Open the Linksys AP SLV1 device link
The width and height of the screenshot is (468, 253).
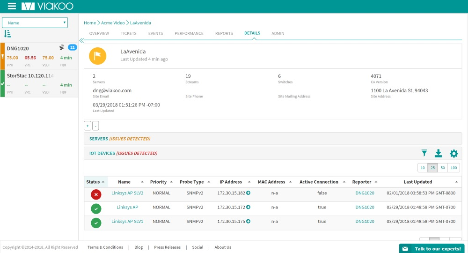(127, 221)
